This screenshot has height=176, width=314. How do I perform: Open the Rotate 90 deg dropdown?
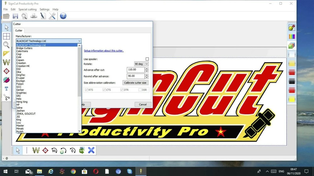pos(141,64)
